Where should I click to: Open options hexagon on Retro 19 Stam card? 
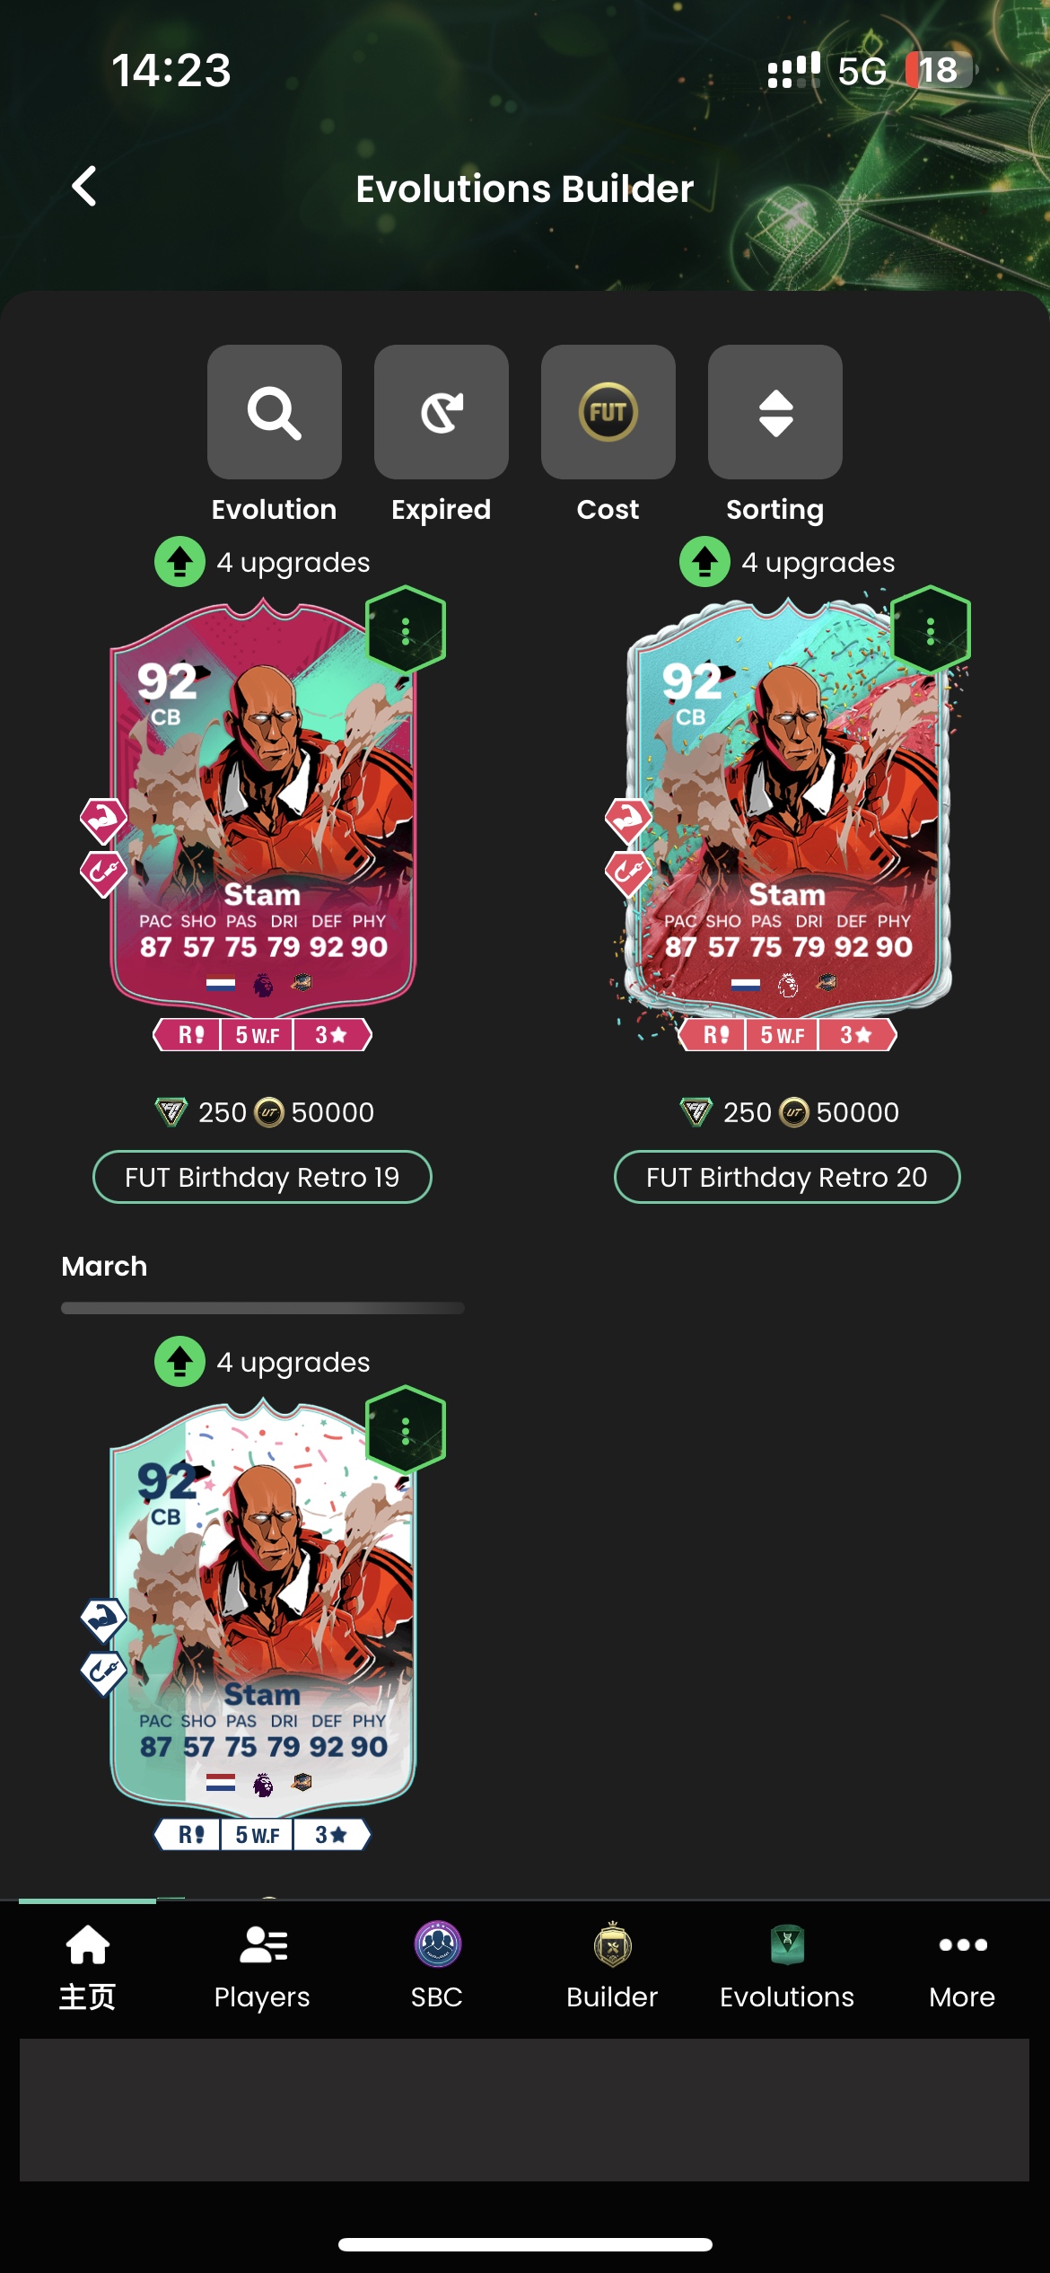pyautogui.click(x=406, y=630)
